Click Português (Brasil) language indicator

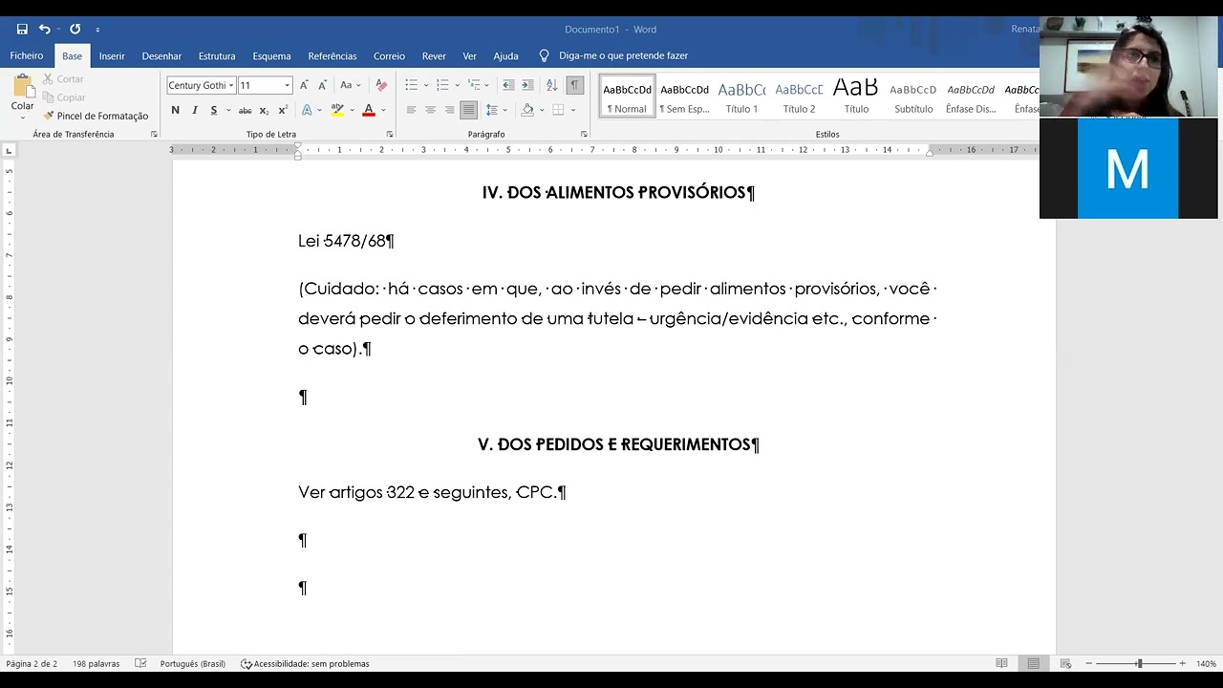tap(193, 663)
